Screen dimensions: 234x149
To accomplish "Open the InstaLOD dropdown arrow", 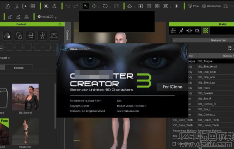I will coord(56,18).
